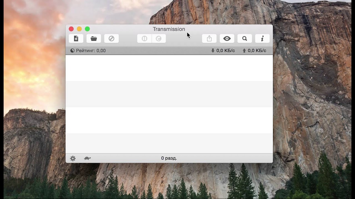Image resolution: width=355 pixels, height=199 pixels.
Task: Toggle turtle speed limit mode
Action: coord(87,158)
